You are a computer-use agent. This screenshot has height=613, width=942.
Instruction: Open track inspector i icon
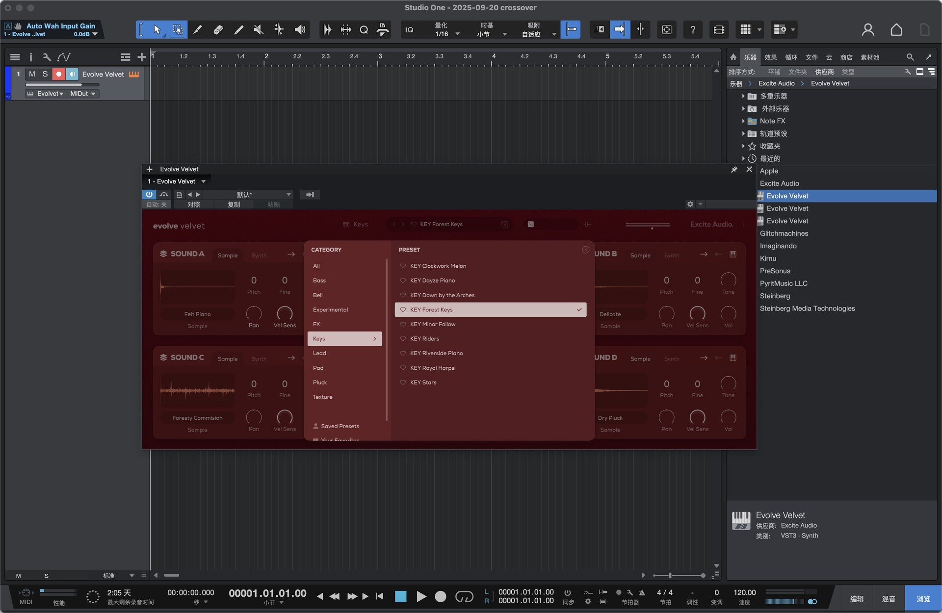(30, 57)
